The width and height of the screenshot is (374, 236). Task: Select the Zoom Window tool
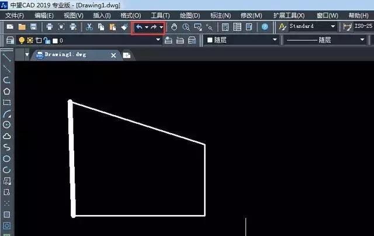(198, 27)
